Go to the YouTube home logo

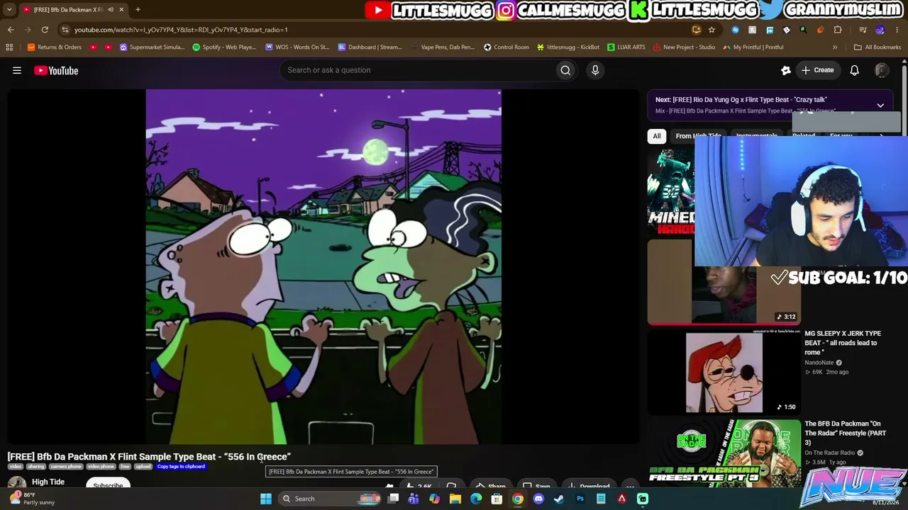56,70
